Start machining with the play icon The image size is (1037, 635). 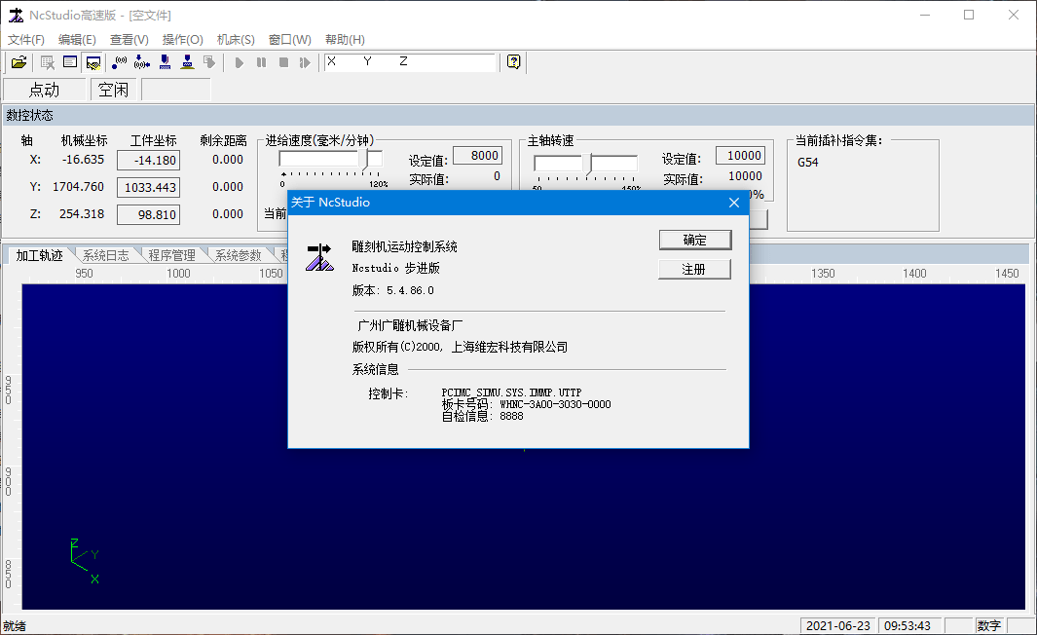click(x=239, y=62)
